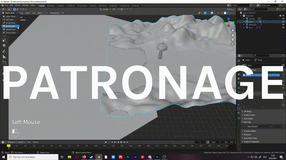This screenshot has width=286, height=160.
Task: Toggle Collection visibility eye icon
Action: point(283,16)
